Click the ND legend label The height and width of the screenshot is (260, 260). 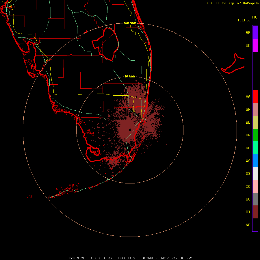[248, 225]
